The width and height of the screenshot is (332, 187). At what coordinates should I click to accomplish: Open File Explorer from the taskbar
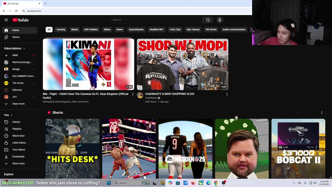point(162,183)
